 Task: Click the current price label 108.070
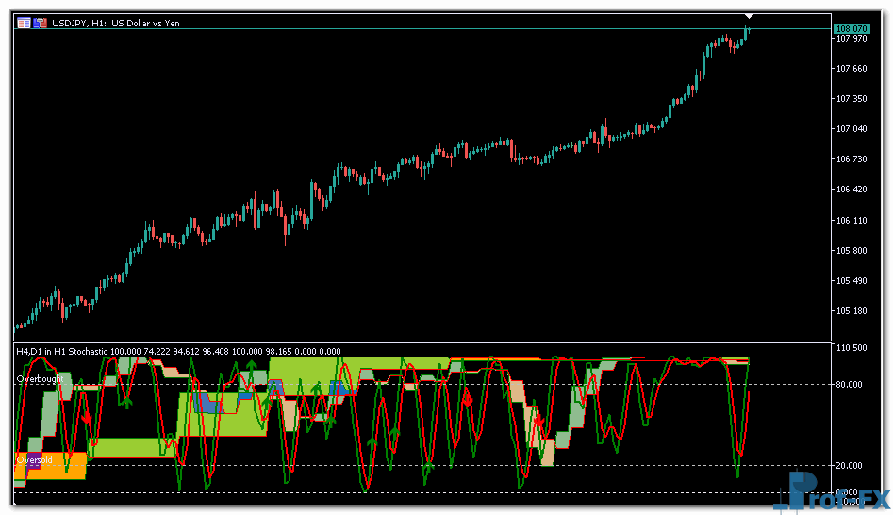click(851, 29)
